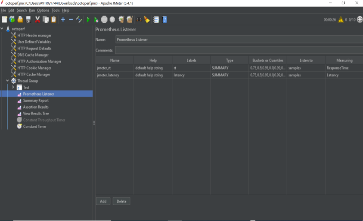Click the Reset Search icon
The image size is (363, 221).
147,20
